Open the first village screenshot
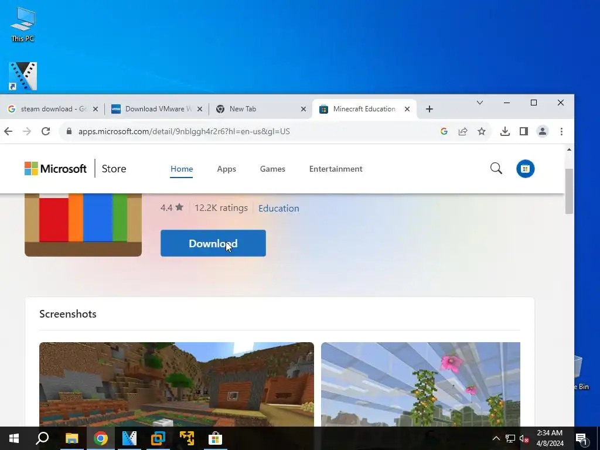 pos(176,384)
